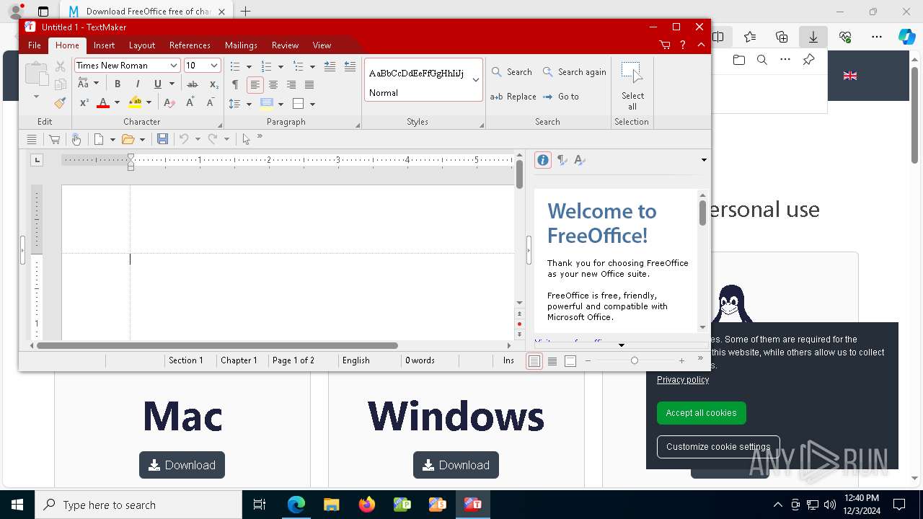This screenshot has height=519, width=923.
Task: Toggle underline on selected text
Action: (157, 84)
